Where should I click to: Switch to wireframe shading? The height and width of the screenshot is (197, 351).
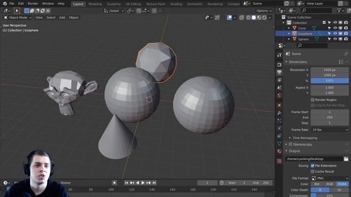tap(248, 18)
